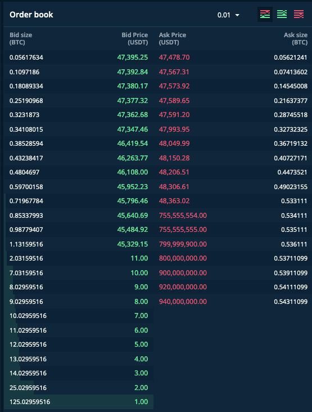Select ask price 47,589.65
Image resolution: width=312 pixels, height=412 pixels.
(174, 101)
